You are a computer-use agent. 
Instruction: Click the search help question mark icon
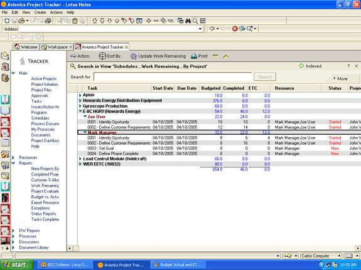tap(348, 66)
